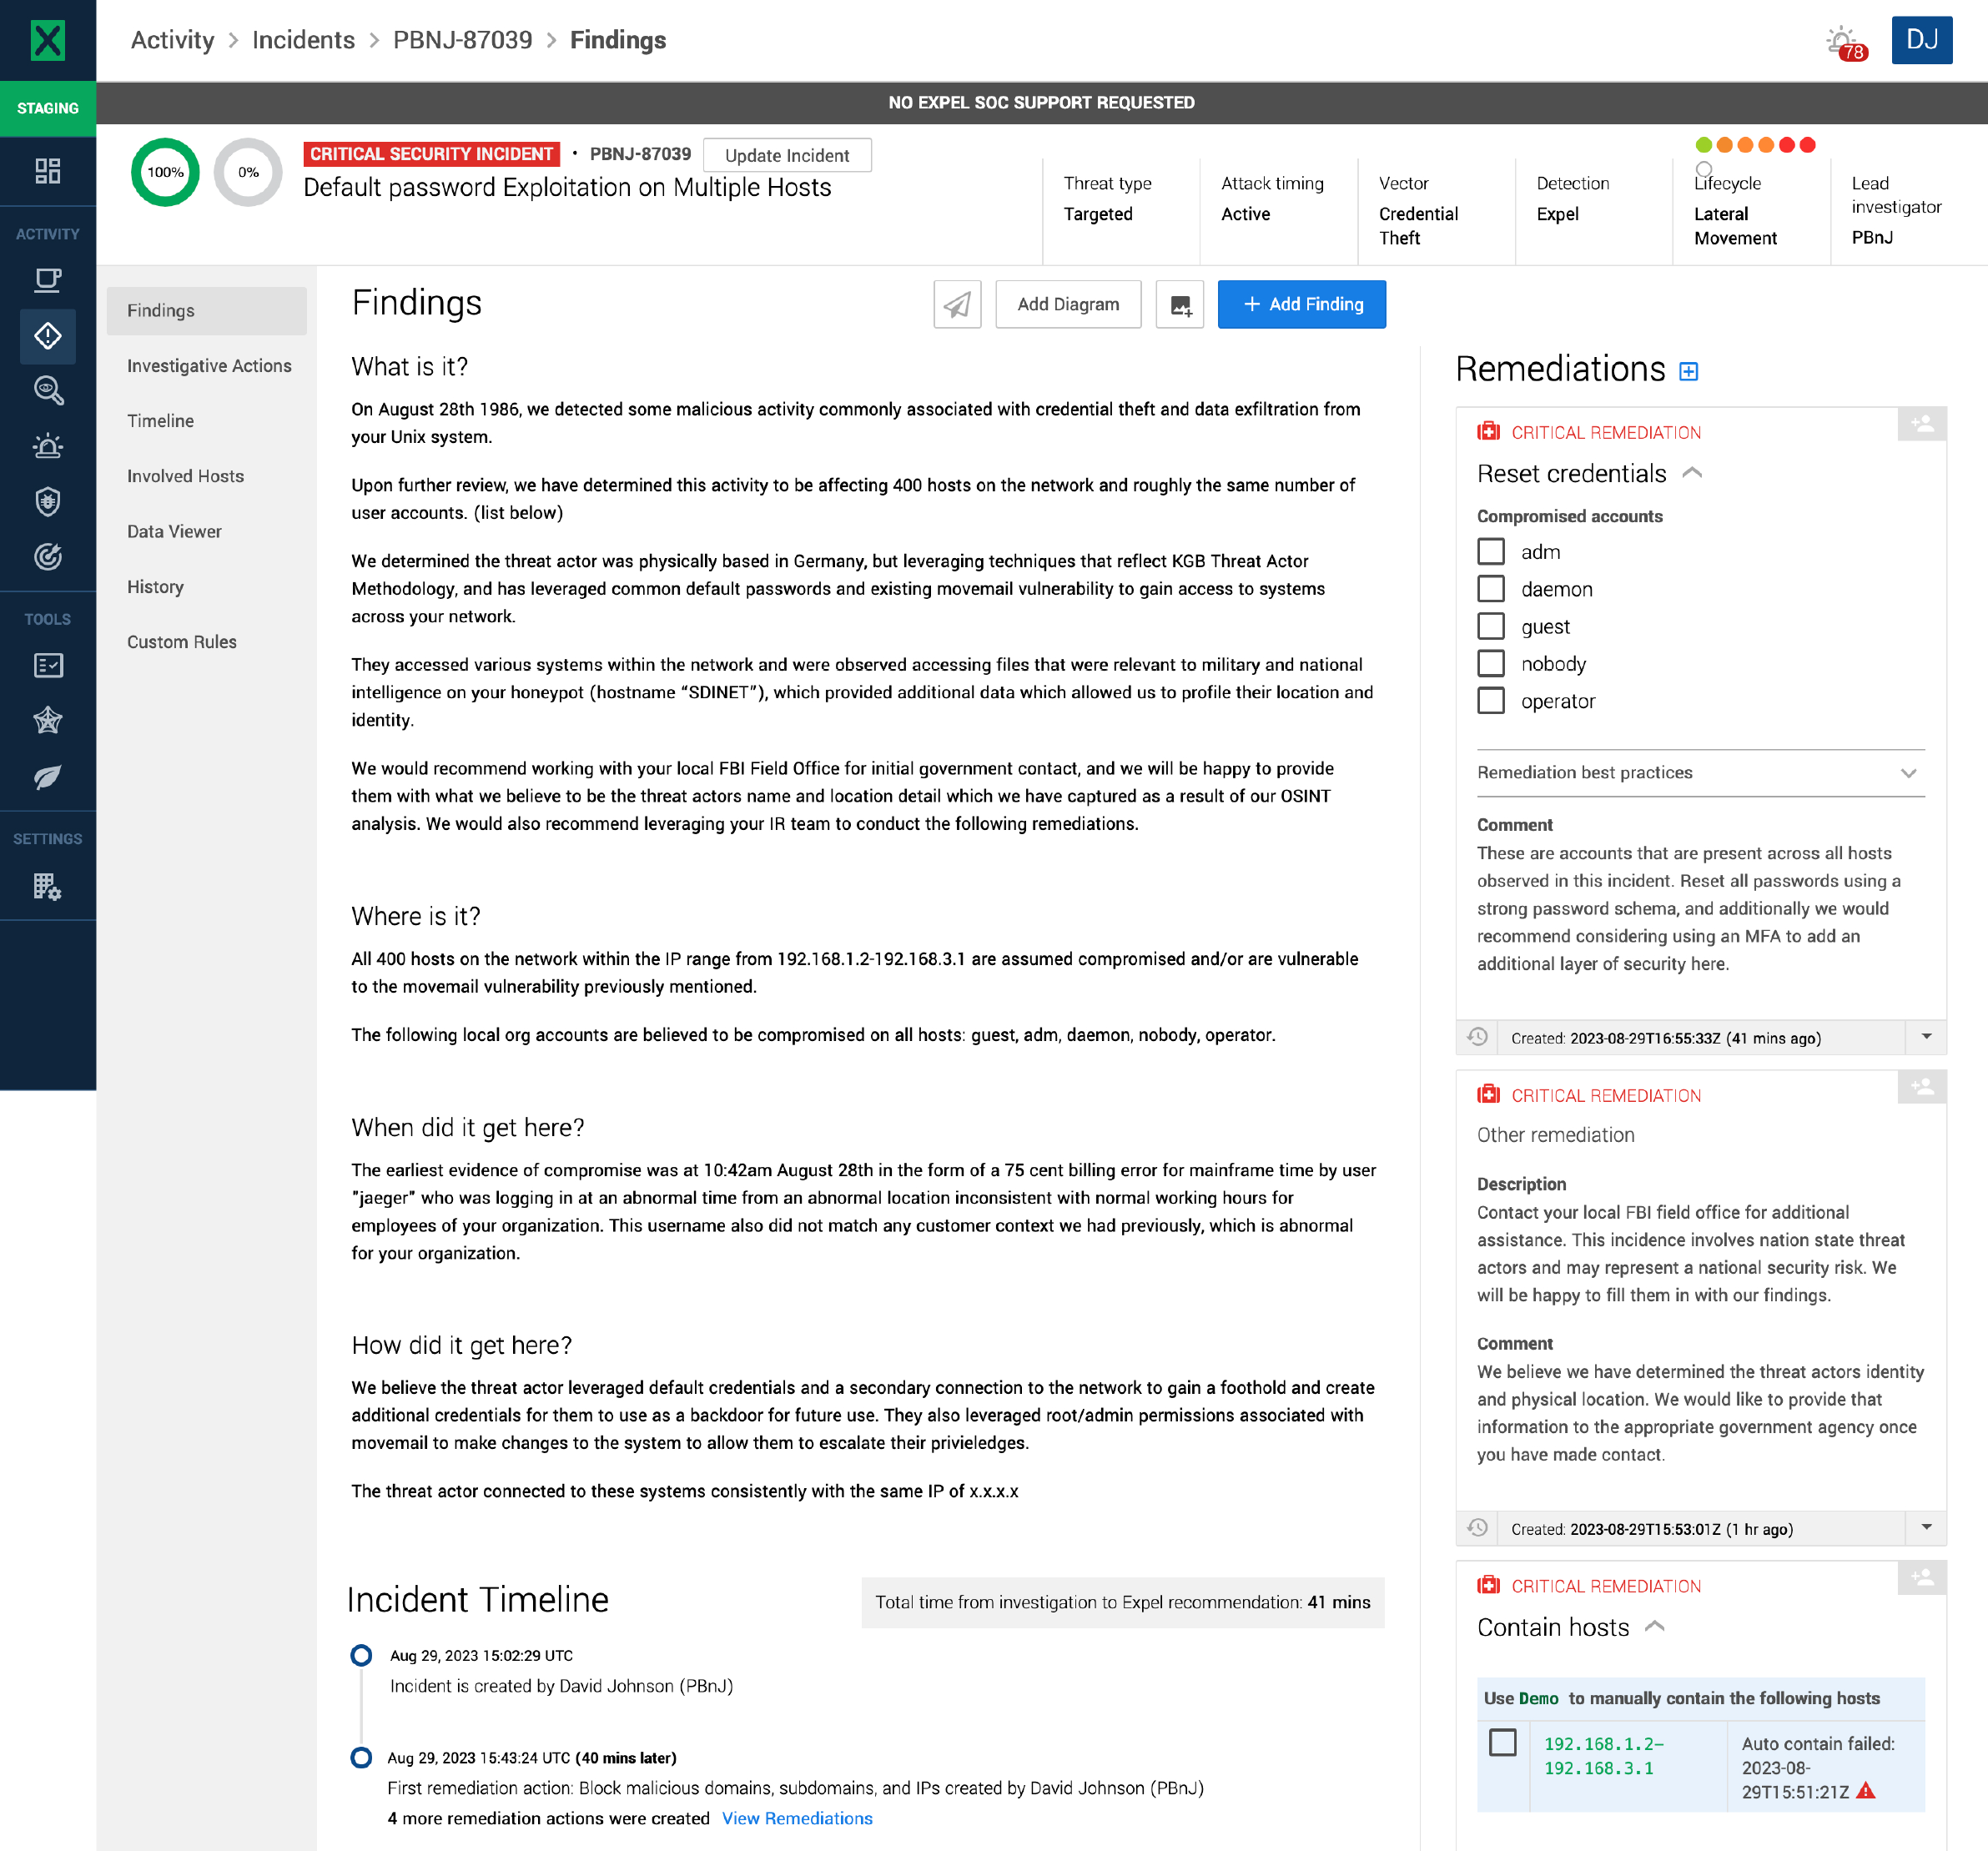Click the Update Incident button

coord(787,155)
